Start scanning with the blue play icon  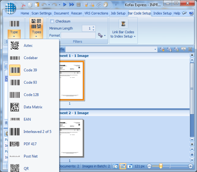(65, 5)
